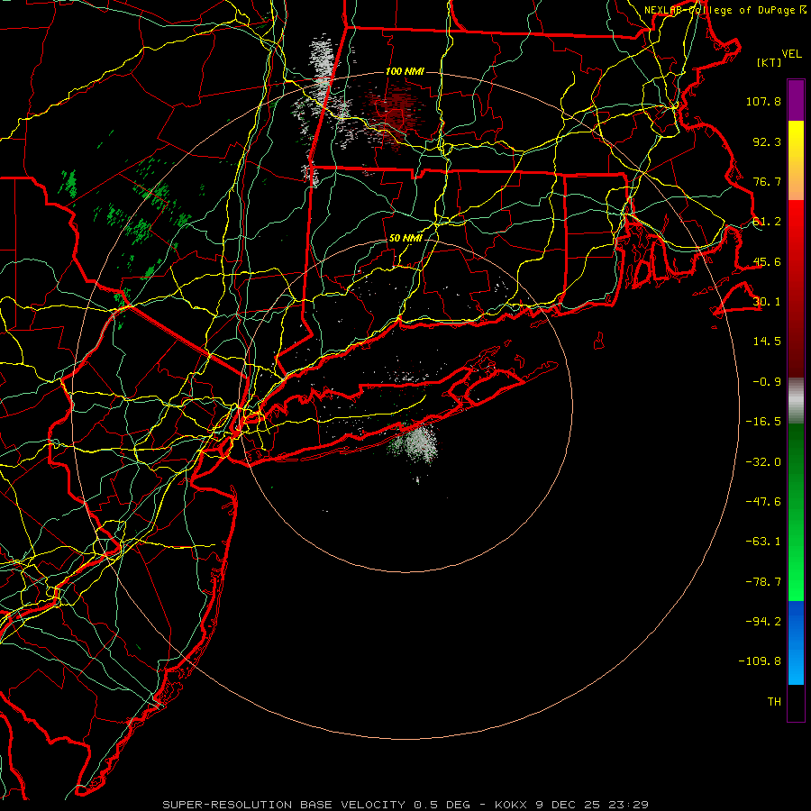Pick the gray near-zero segment of the scale

click(796, 401)
